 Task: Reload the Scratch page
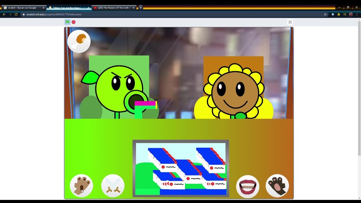16,14
